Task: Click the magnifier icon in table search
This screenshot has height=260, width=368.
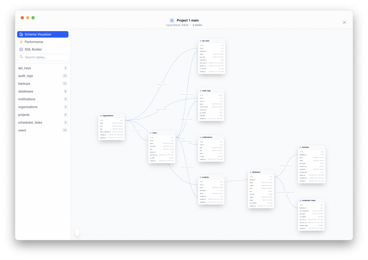Action: (21, 57)
